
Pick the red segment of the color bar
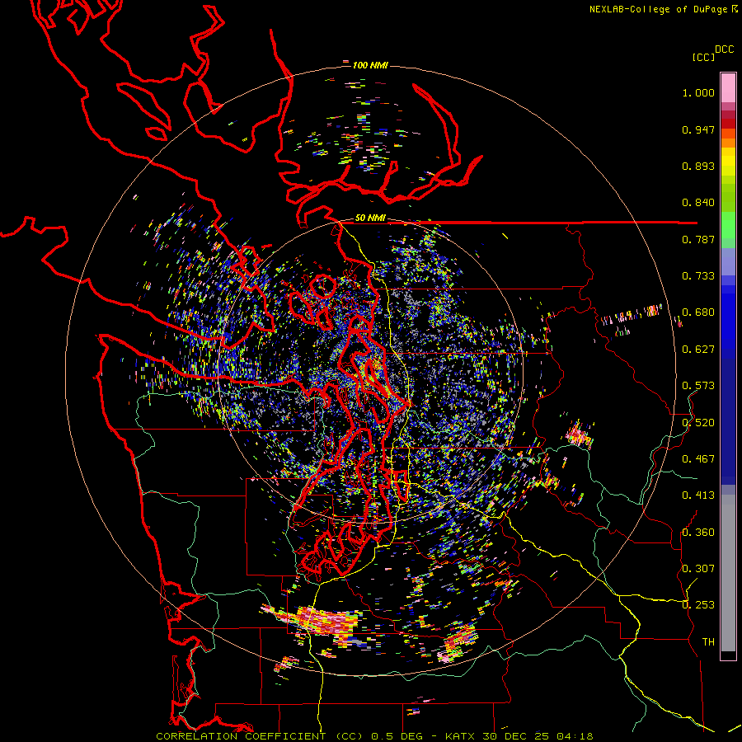pos(728,124)
